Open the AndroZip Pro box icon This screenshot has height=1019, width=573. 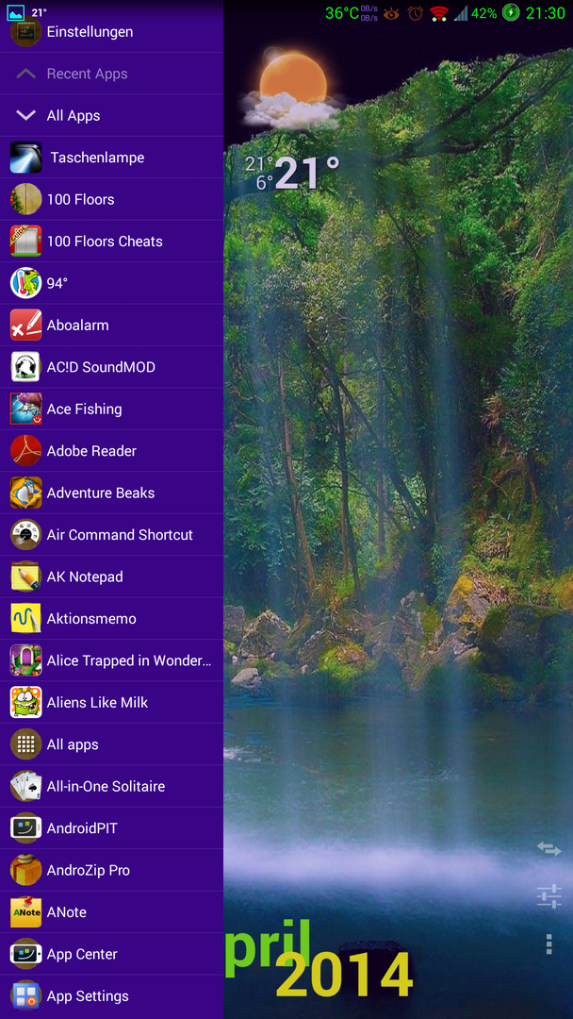(26, 870)
